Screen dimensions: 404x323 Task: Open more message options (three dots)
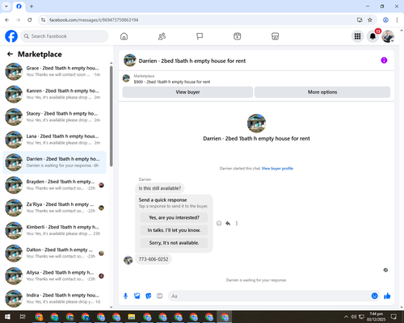coord(237,223)
